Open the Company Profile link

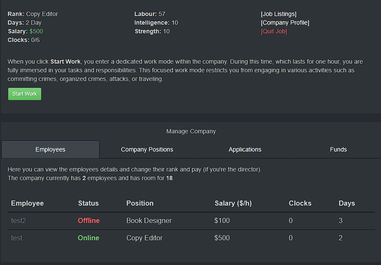click(285, 23)
